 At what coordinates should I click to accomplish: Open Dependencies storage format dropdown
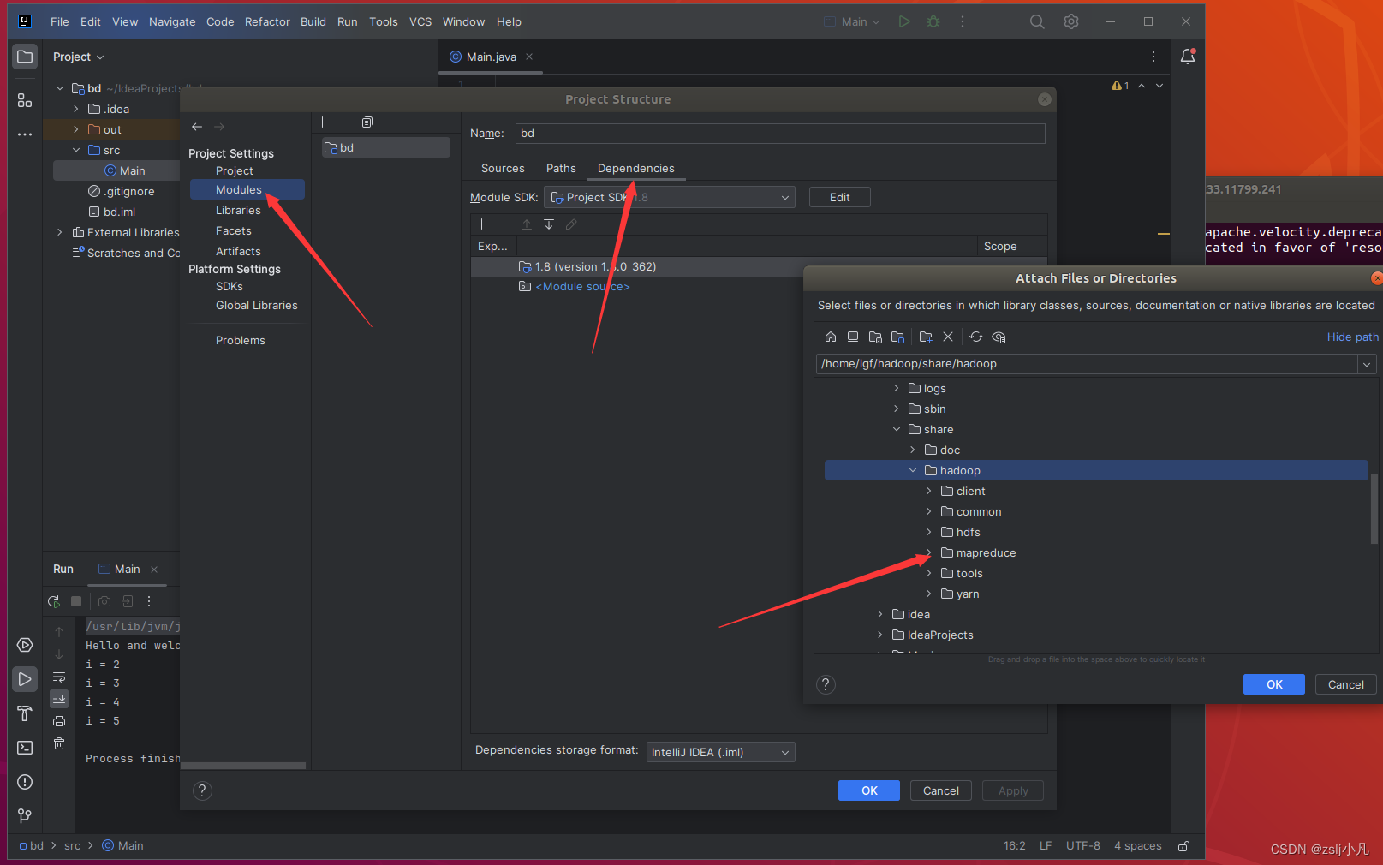(721, 753)
